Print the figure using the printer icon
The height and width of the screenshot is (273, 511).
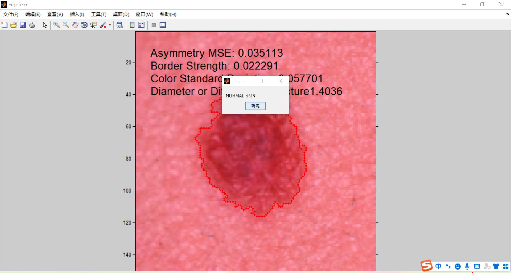pos(32,25)
